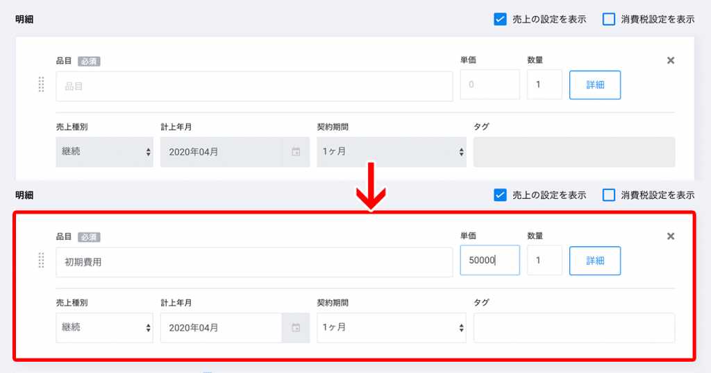
Task: Click the upper 計上年月 date field 2020年04月
Action: click(221, 152)
